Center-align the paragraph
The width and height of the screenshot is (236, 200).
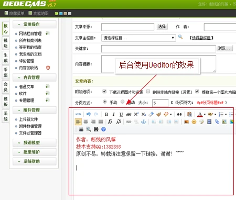tap(85, 121)
